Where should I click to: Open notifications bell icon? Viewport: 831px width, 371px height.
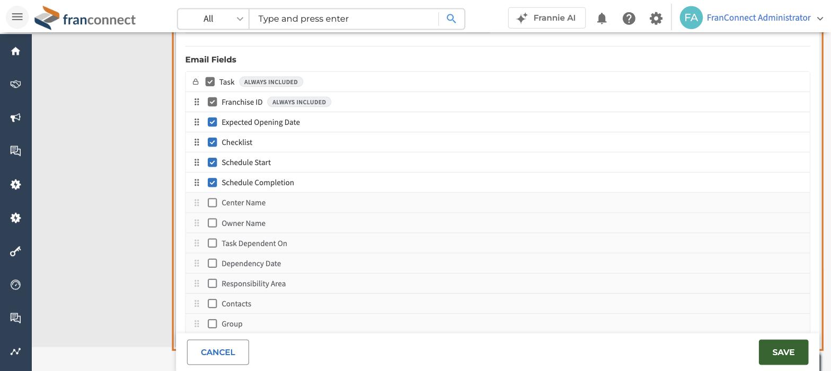(602, 19)
